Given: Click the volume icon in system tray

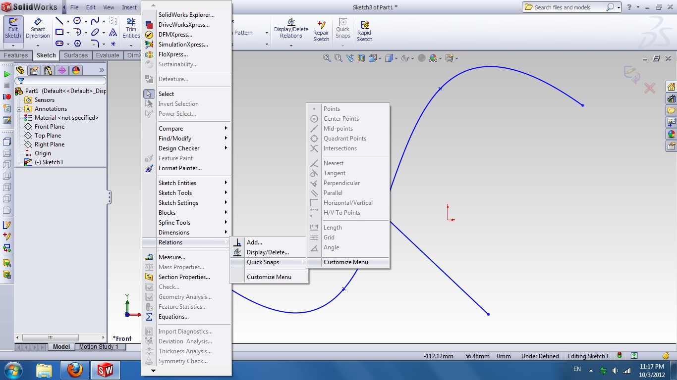Looking at the screenshot, I should tap(615, 370).
